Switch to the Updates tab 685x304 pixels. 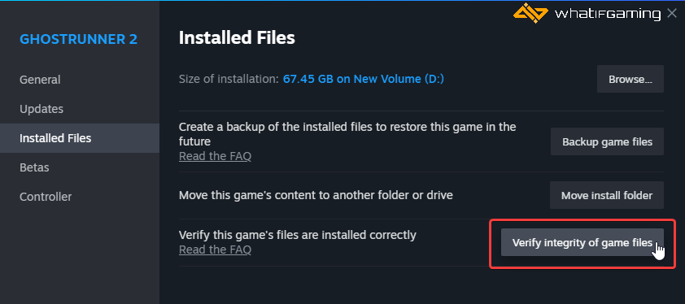tap(41, 109)
